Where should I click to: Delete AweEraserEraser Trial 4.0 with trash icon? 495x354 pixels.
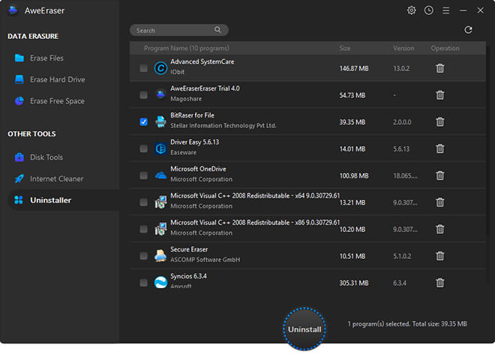439,95
